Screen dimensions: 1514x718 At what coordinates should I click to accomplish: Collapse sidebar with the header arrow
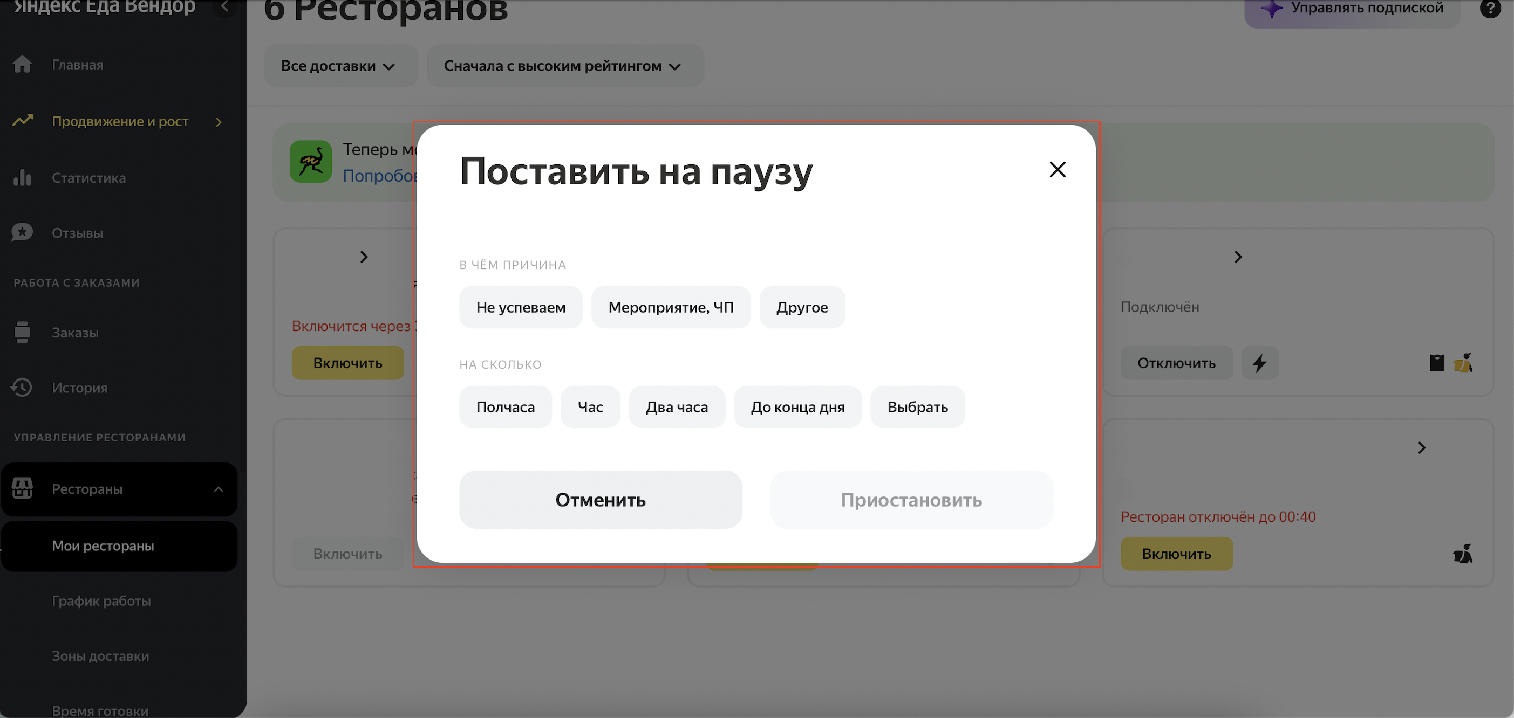coord(224,7)
